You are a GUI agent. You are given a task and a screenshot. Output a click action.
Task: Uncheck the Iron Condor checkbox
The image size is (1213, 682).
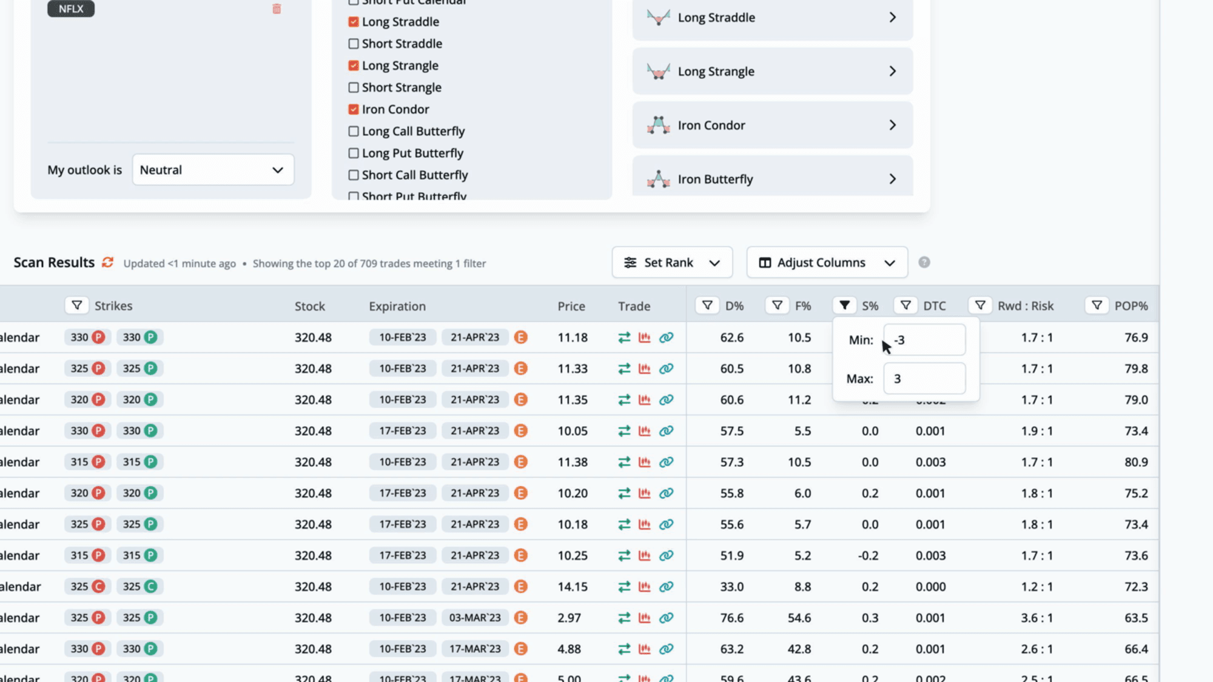point(354,109)
